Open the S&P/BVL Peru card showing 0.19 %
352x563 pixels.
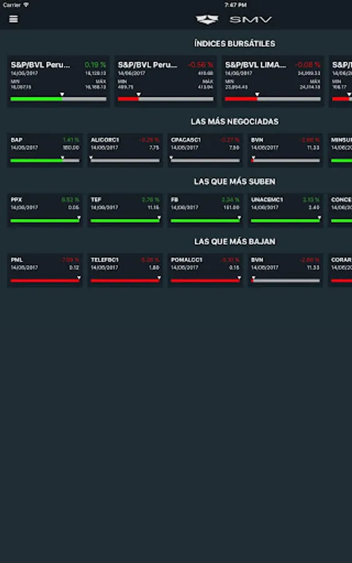pyautogui.click(x=58, y=81)
